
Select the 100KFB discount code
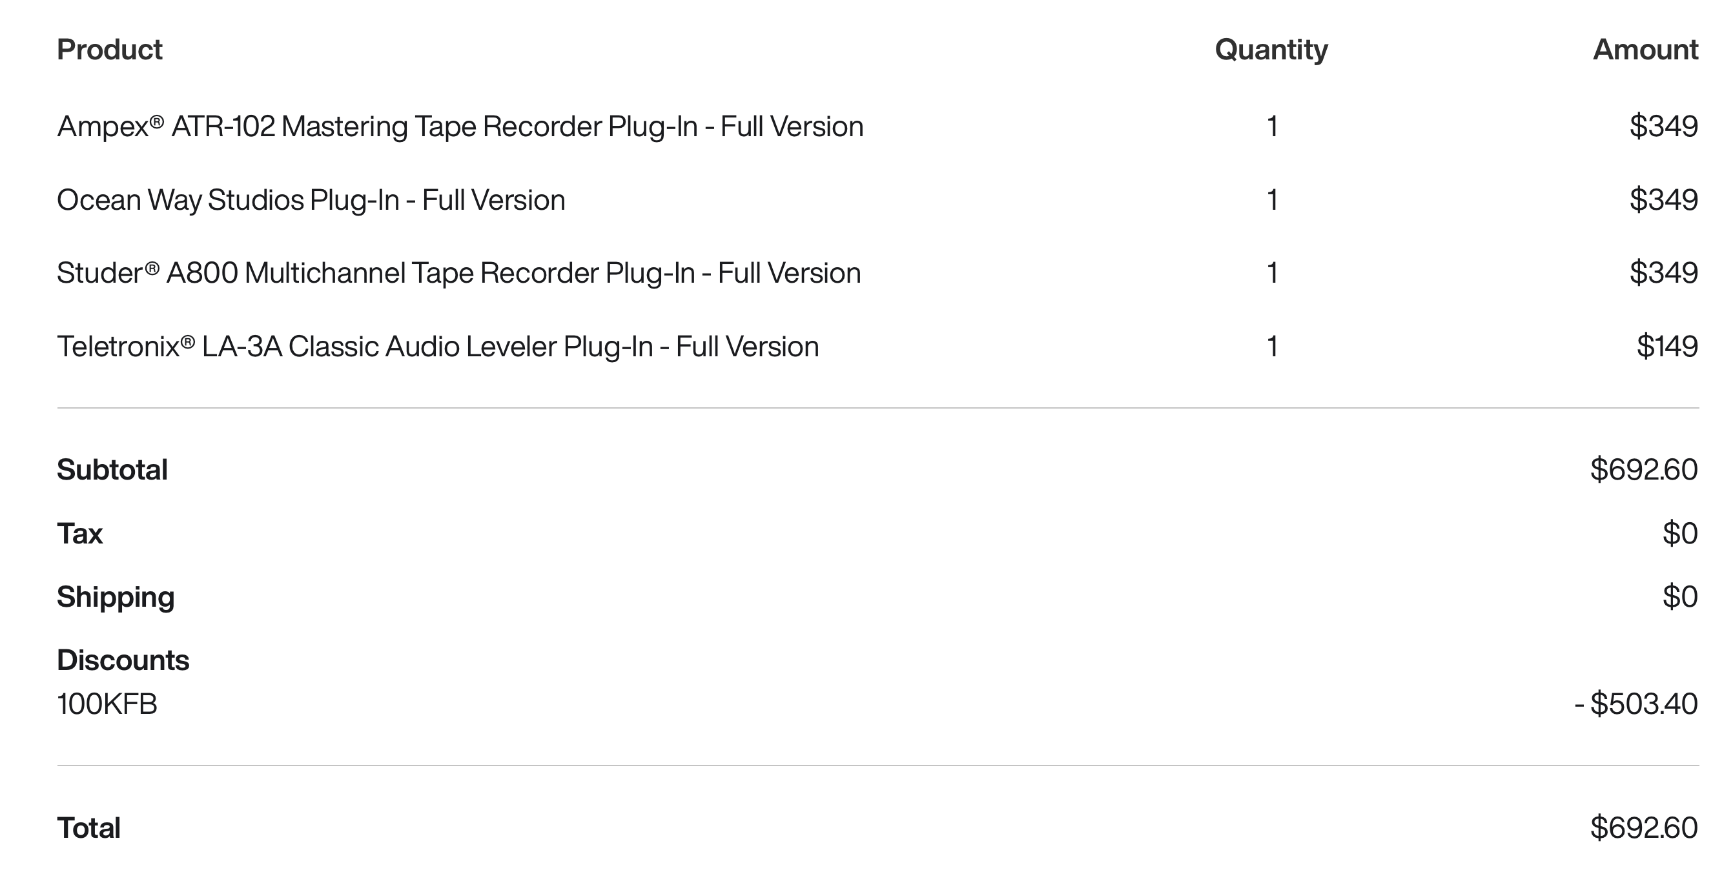pyautogui.click(x=107, y=704)
